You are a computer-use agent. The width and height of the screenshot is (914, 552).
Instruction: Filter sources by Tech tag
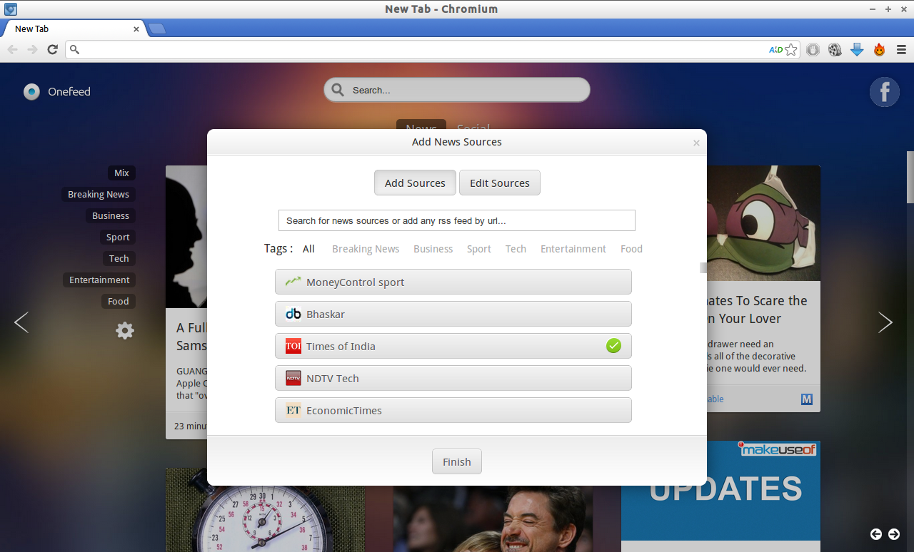(516, 249)
